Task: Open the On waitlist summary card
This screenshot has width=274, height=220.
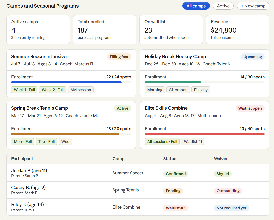Action: pos(171,30)
